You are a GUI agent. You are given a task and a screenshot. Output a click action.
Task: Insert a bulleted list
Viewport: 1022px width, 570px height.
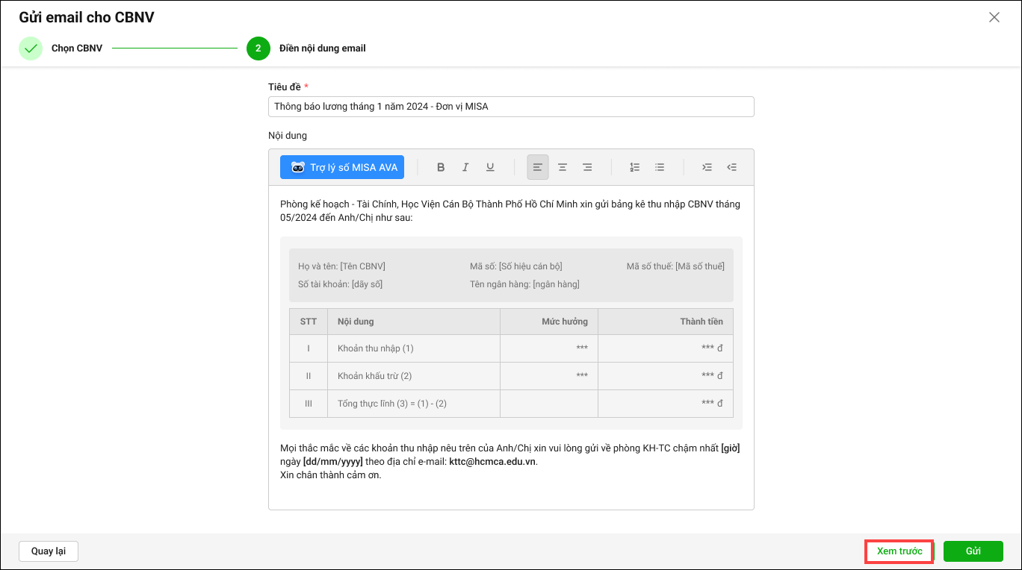pos(660,167)
